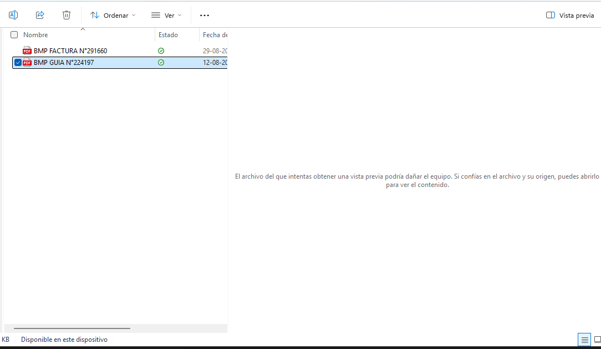Click the PDF icon of BMP FACTURA N°291660
This screenshot has width=601, height=349.
click(27, 50)
